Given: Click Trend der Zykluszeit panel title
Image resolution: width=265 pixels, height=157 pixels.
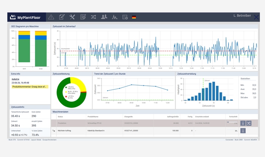Looking at the screenshot, I should 110,74.
